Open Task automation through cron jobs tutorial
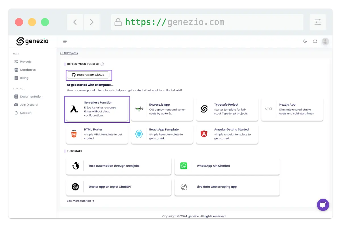This screenshot has height=227, width=341. click(x=119, y=166)
